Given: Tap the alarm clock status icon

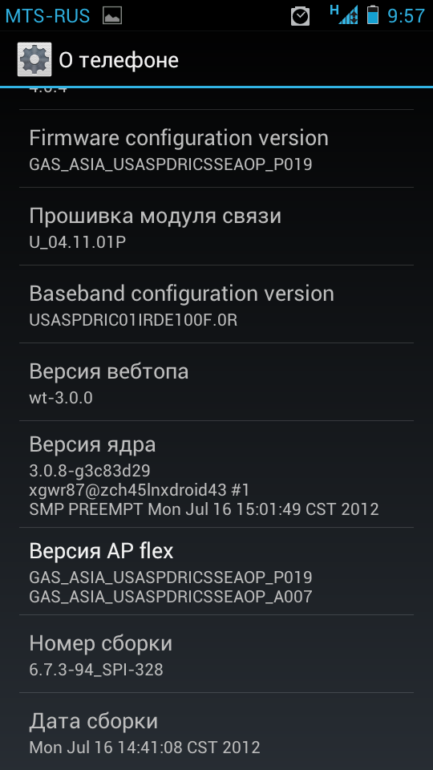Looking at the screenshot, I should click(301, 16).
